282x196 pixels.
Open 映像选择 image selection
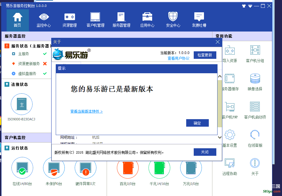coord(255,82)
